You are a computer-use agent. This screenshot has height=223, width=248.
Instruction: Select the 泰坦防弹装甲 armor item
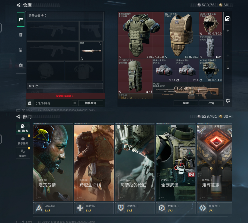pyautogui.click(x=141, y=35)
